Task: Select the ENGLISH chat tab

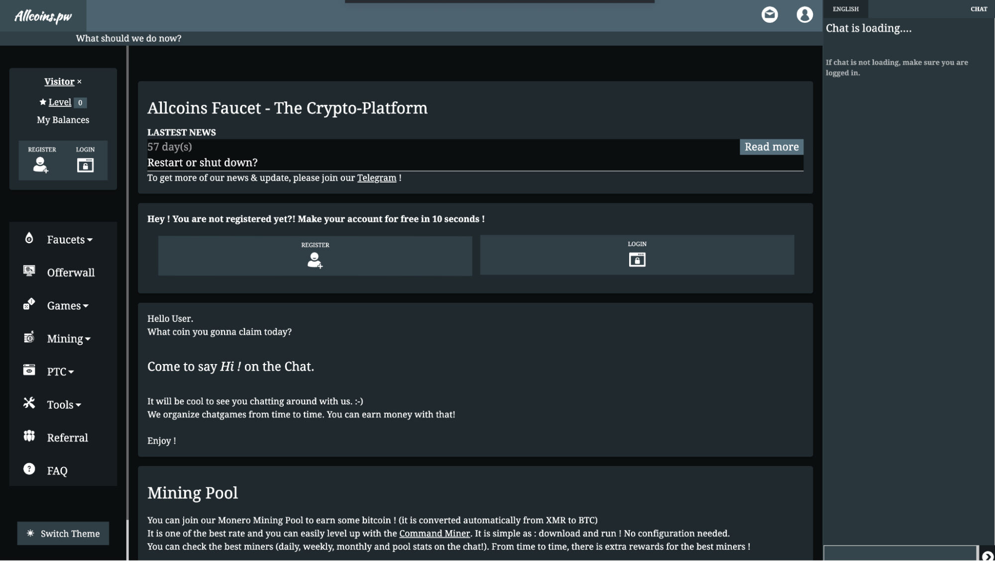Action: 845,9
